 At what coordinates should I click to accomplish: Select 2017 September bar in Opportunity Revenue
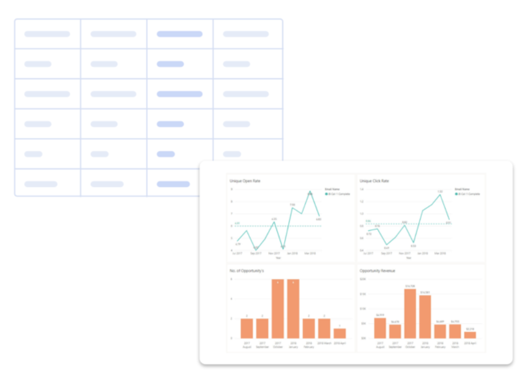coord(395,331)
